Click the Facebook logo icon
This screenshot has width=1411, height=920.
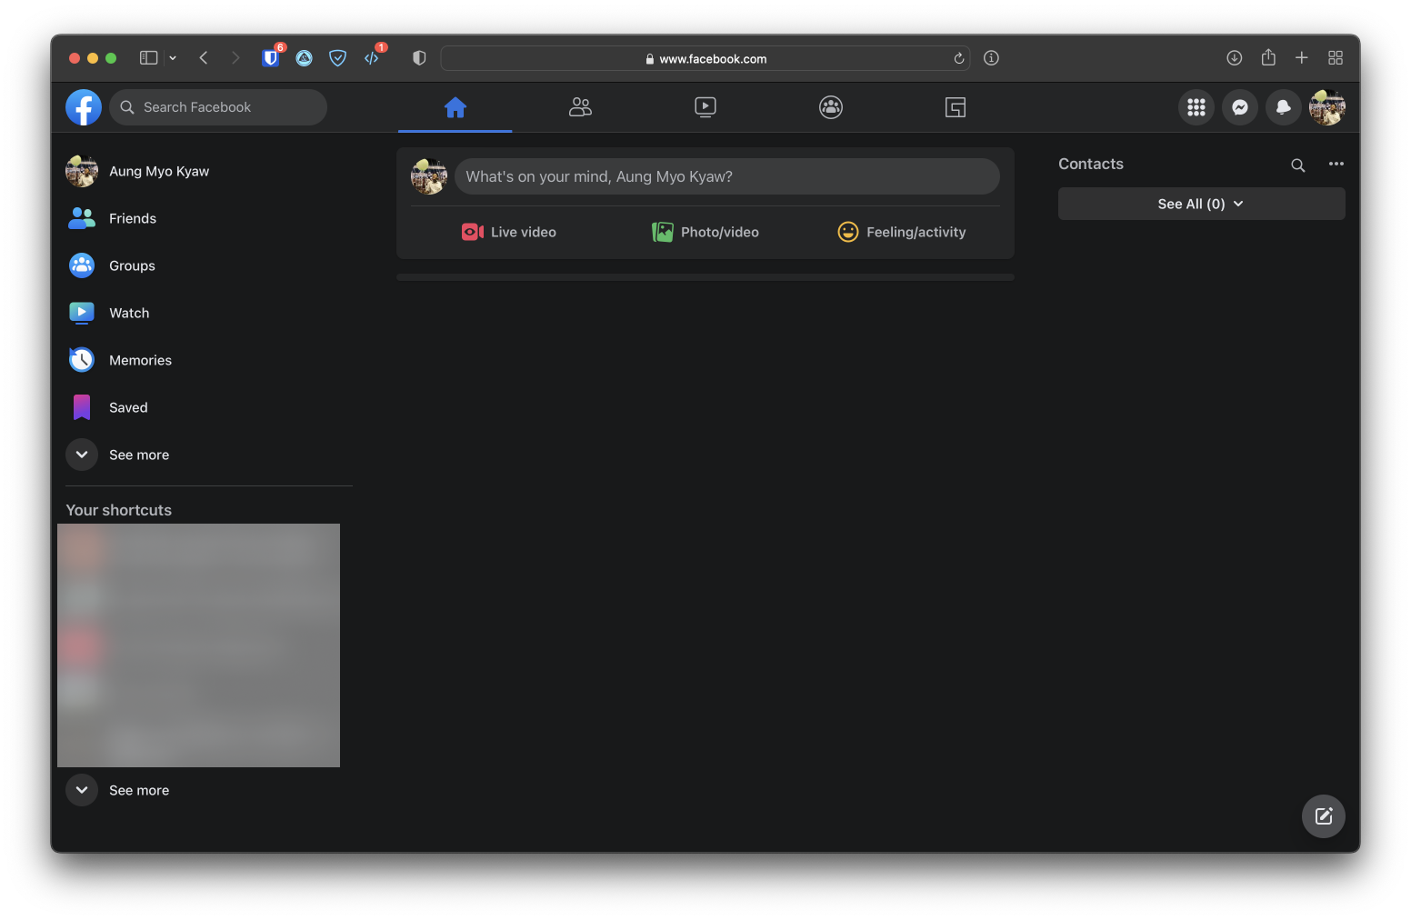(x=84, y=107)
